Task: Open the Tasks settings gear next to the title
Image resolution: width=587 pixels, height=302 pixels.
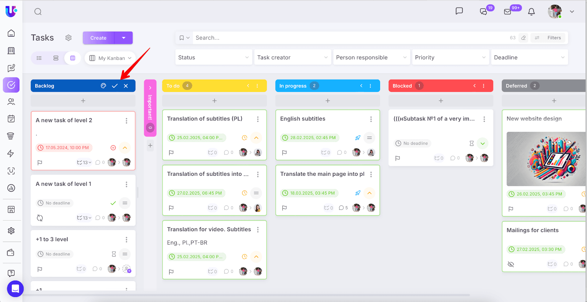Action: click(x=68, y=38)
